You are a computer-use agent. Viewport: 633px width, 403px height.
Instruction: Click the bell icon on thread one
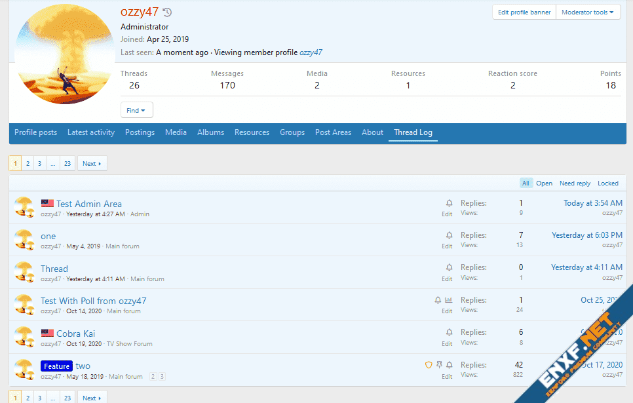pyautogui.click(x=449, y=235)
